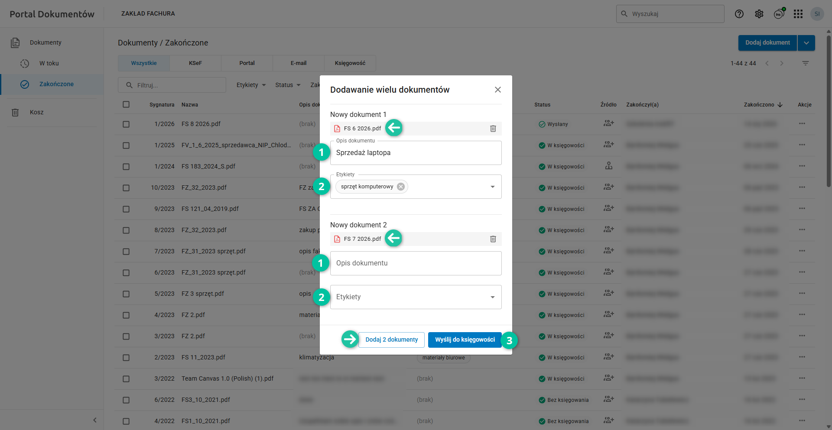832x430 pixels.
Task: Click the Kosz trash icon in sidebar
Action: (15, 113)
